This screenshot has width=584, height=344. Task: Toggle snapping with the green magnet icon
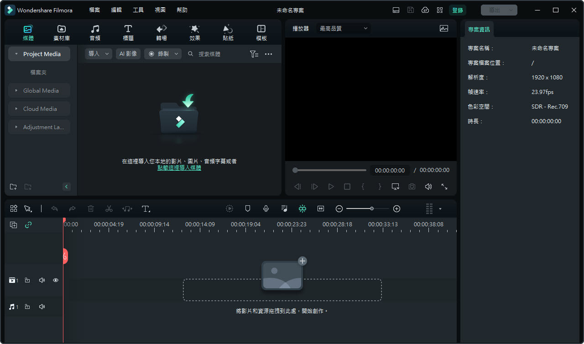click(302, 208)
